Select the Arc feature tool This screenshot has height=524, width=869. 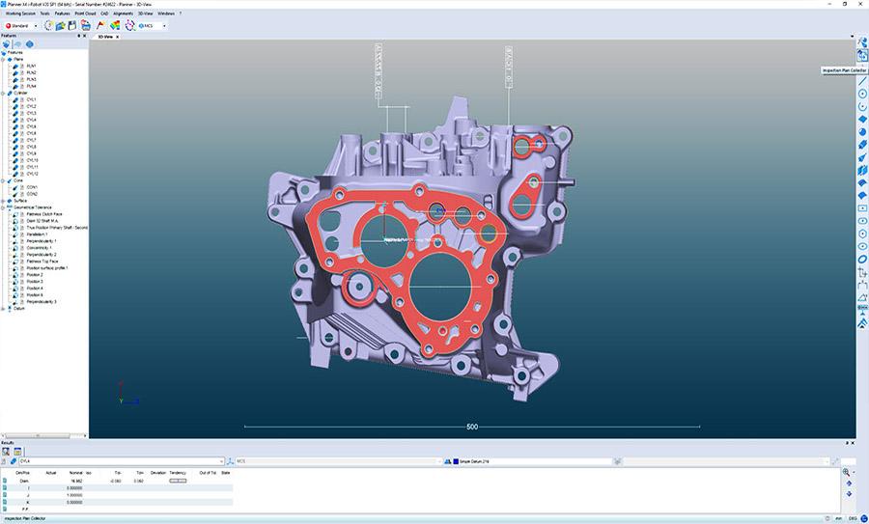click(862, 106)
